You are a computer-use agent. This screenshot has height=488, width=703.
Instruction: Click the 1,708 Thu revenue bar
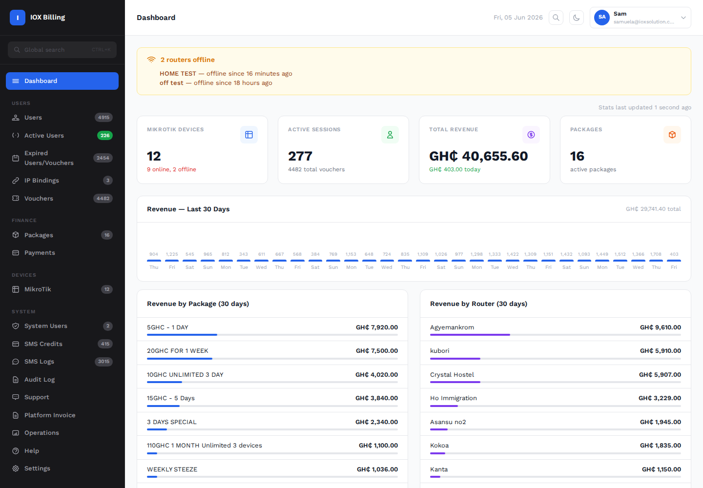(656, 261)
